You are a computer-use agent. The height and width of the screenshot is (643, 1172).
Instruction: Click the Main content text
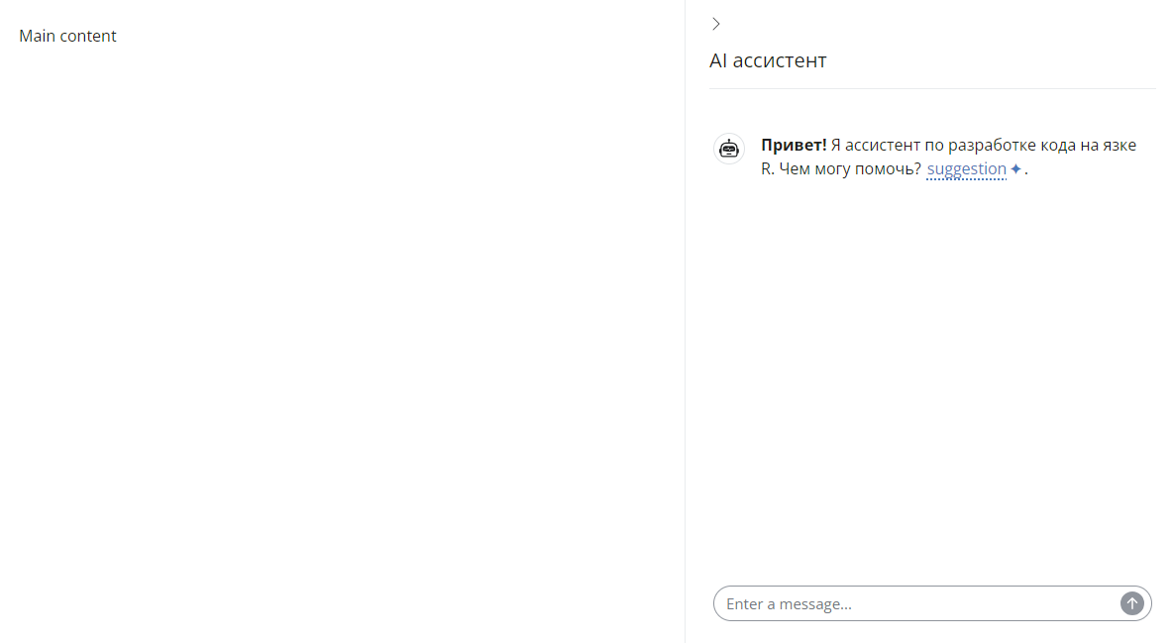tap(68, 37)
